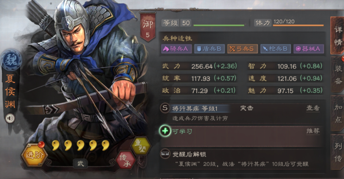Open the 列传 biography tab

point(338,152)
